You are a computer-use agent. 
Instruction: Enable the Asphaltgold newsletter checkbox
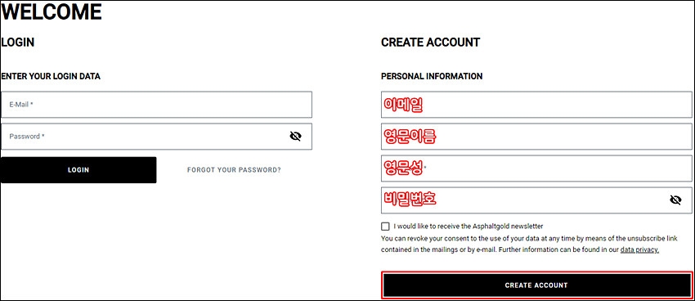(385, 226)
